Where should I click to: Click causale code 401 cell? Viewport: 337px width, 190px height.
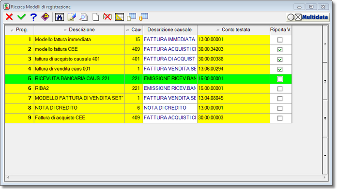coord(134,59)
